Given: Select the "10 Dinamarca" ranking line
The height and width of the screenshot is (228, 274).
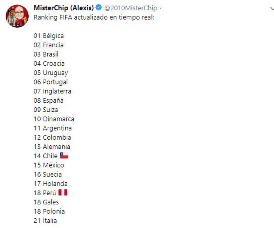Looking at the screenshot, I should (54, 119).
